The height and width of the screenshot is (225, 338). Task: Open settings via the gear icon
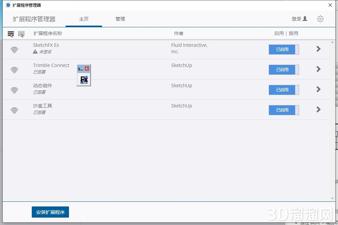pyautogui.click(x=320, y=19)
